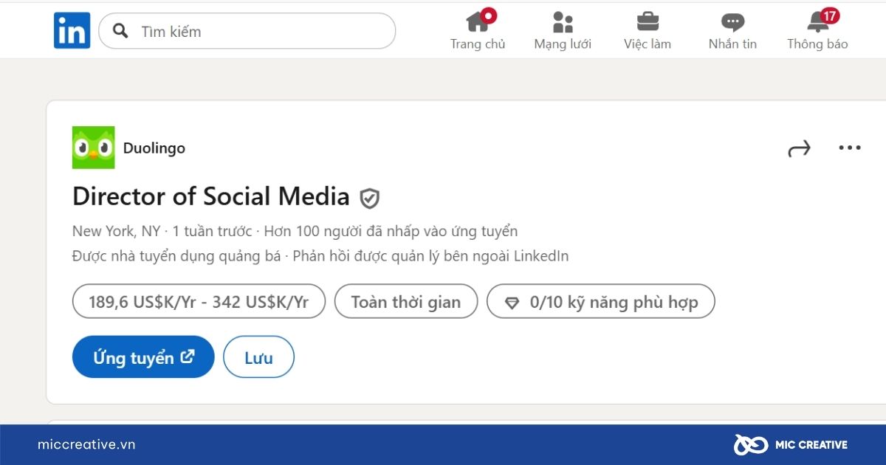Image resolution: width=886 pixels, height=465 pixels.
Task: Open the Duolingo company name link
Action: 154,148
